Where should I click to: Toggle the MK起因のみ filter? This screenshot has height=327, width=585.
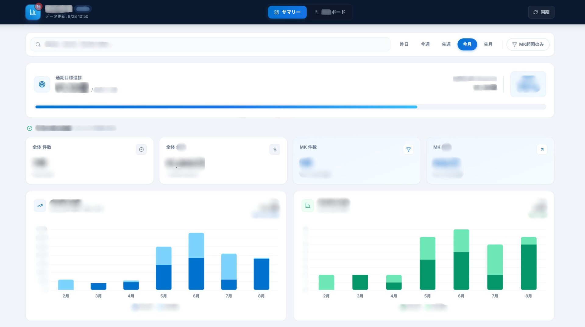[528, 44]
